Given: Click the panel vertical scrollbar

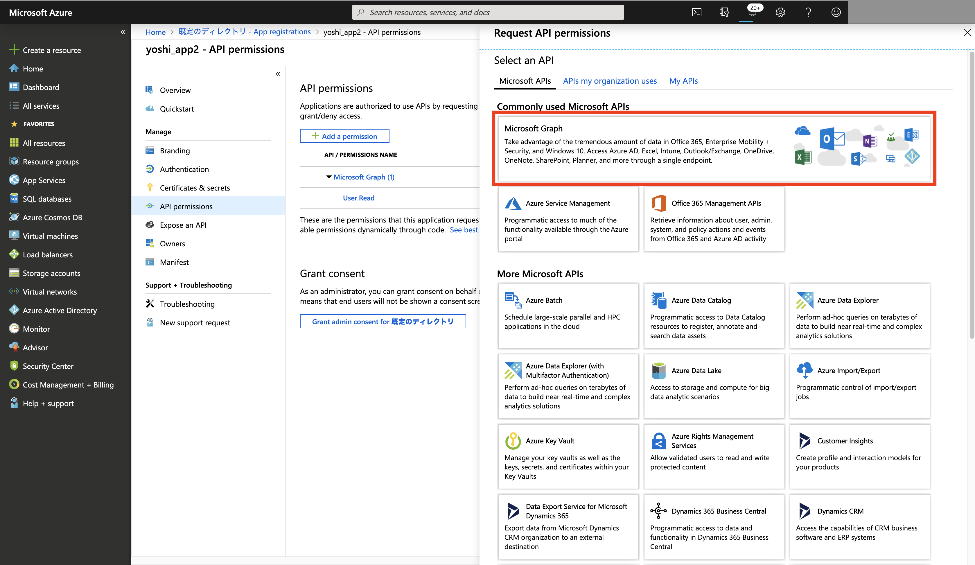Looking at the screenshot, I should coord(971,195).
